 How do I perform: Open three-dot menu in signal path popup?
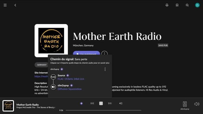[105, 69]
